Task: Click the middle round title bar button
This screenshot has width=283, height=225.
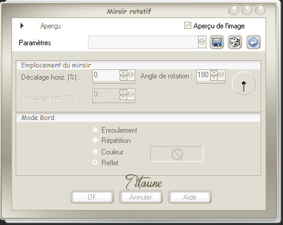Action: pyautogui.click(x=247, y=10)
